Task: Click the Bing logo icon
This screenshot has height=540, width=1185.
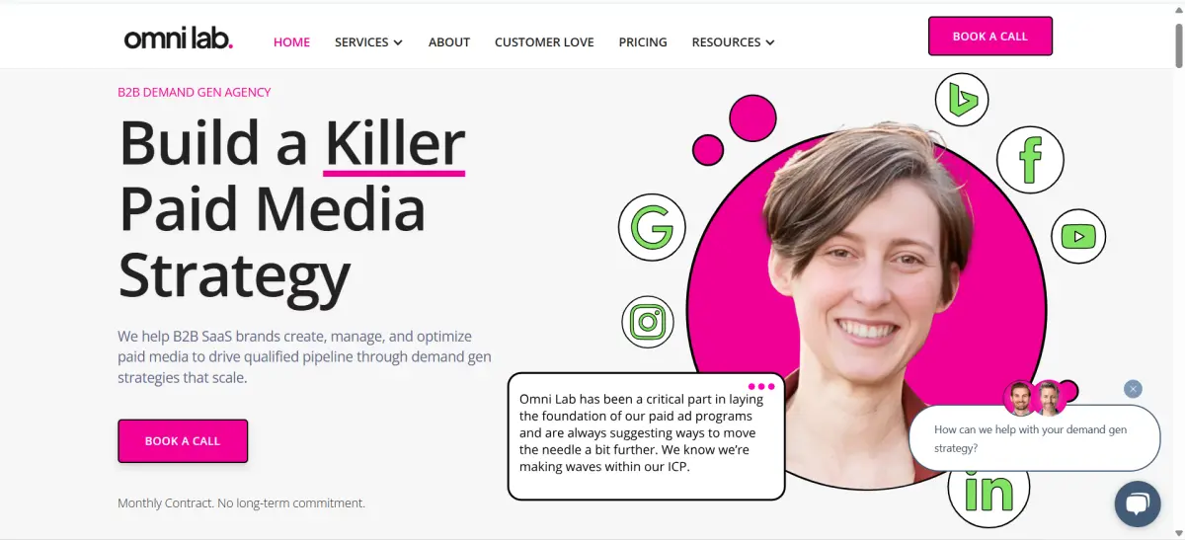Action: click(962, 99)
